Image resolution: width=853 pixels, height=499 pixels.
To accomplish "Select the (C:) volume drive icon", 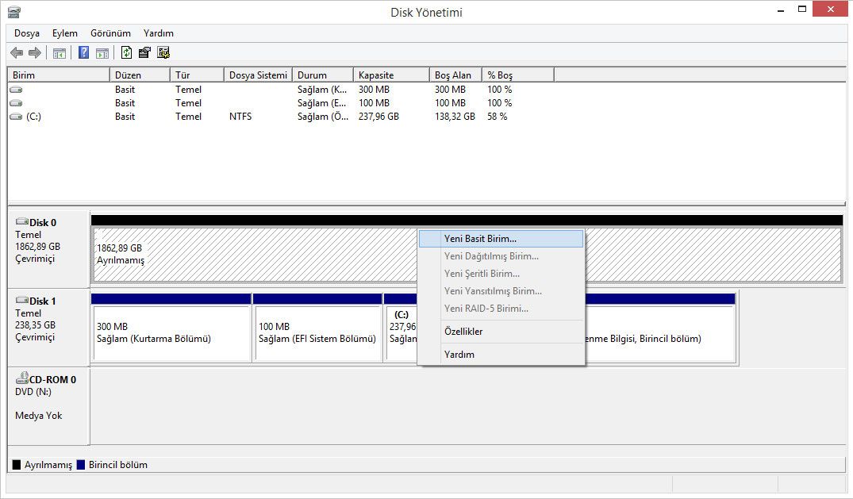I will [x=17, y=117].
